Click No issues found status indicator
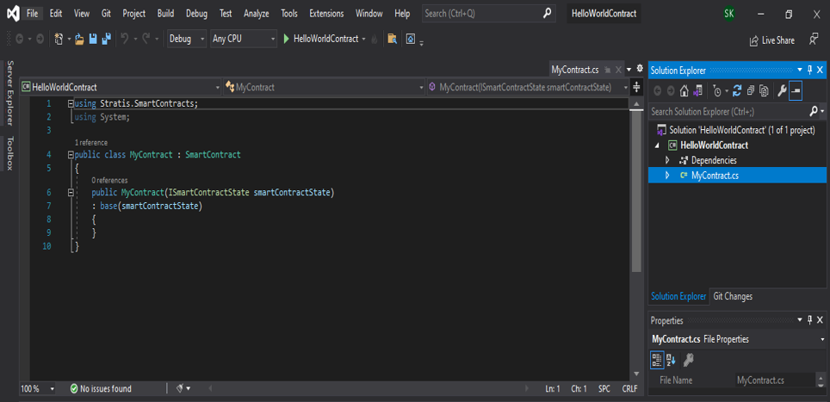This screenshot has width=830, height=402. click(x=101, y=389)
